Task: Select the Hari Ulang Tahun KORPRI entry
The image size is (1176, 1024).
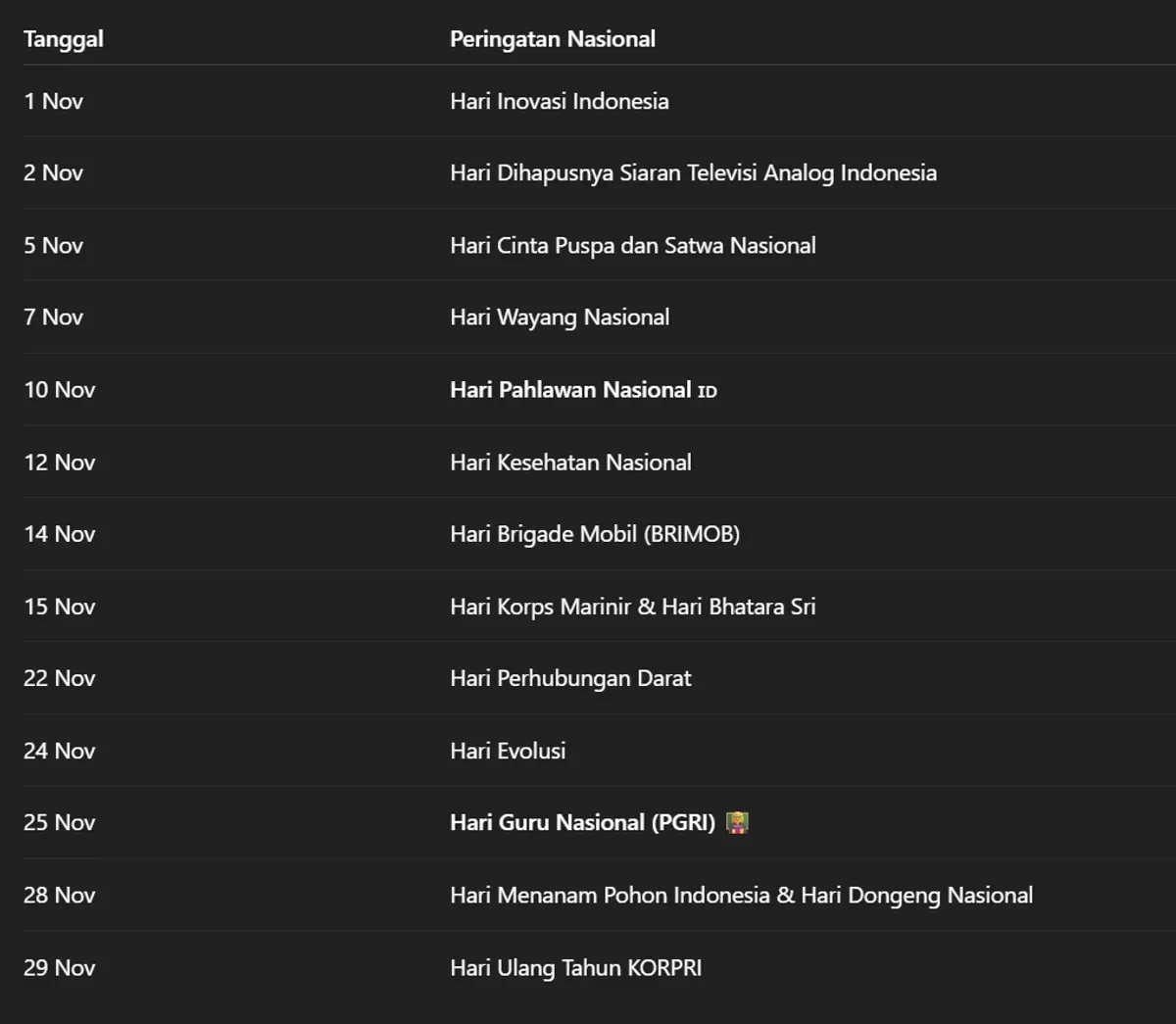Action: pos(575,968)
